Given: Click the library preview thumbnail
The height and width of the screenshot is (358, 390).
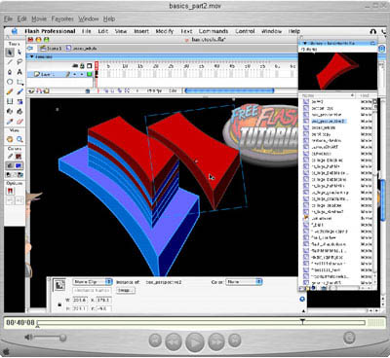Looking at the screenshot, I should 337,71.
